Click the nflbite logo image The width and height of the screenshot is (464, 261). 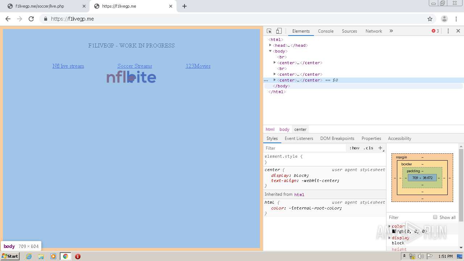(x=131, y=77)
